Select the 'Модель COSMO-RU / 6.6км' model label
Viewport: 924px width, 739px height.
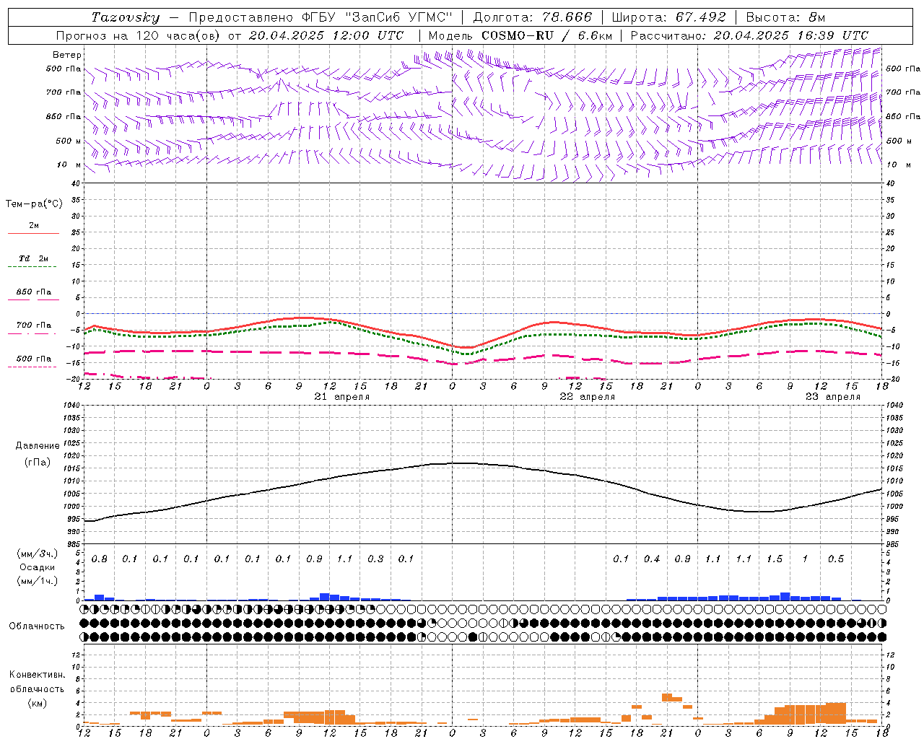520,35
